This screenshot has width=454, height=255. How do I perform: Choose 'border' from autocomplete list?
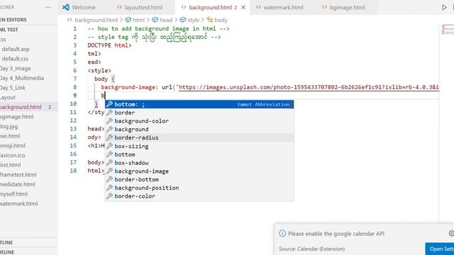tap(199, 113)
